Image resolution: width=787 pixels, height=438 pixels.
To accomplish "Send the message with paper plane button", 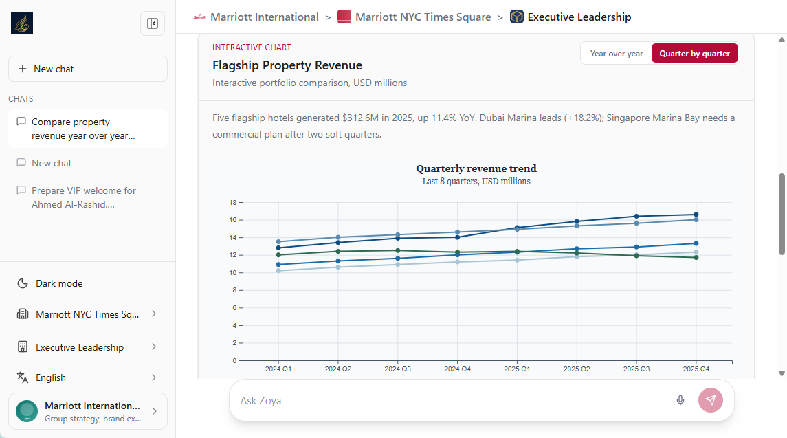I will tap(711, 400).
